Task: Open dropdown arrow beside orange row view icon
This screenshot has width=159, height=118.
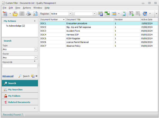Action: pyautogui.click(x=119, y=13)
